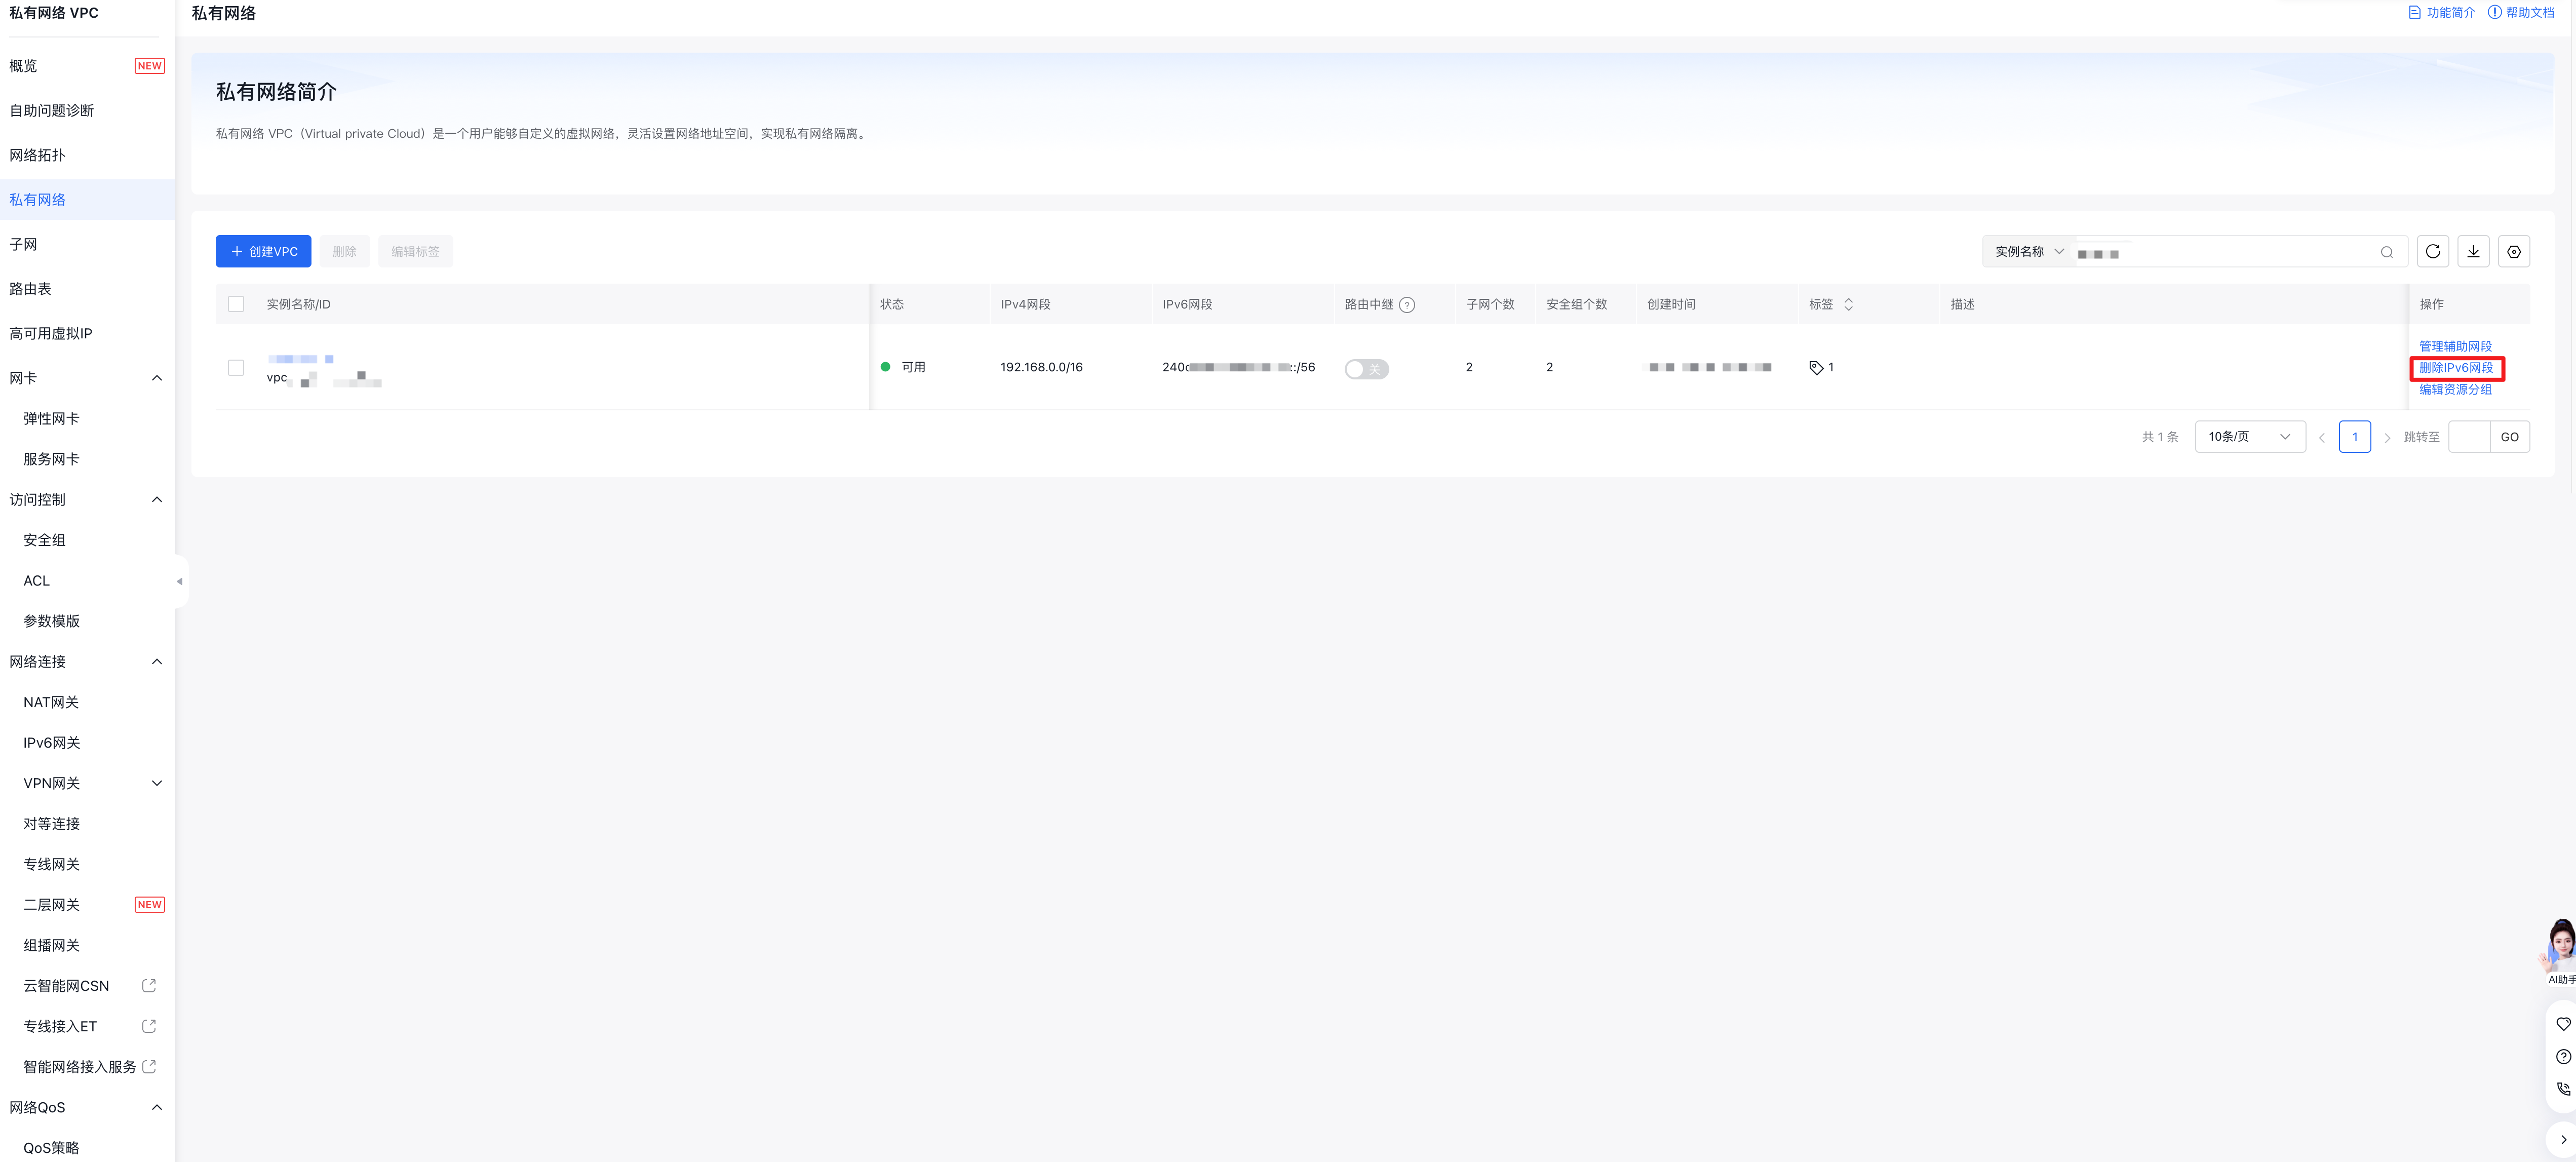Viewport: 2576px width, 1162px height.
Task: Check the select-all header checkbox
Action: pos(236,304)
